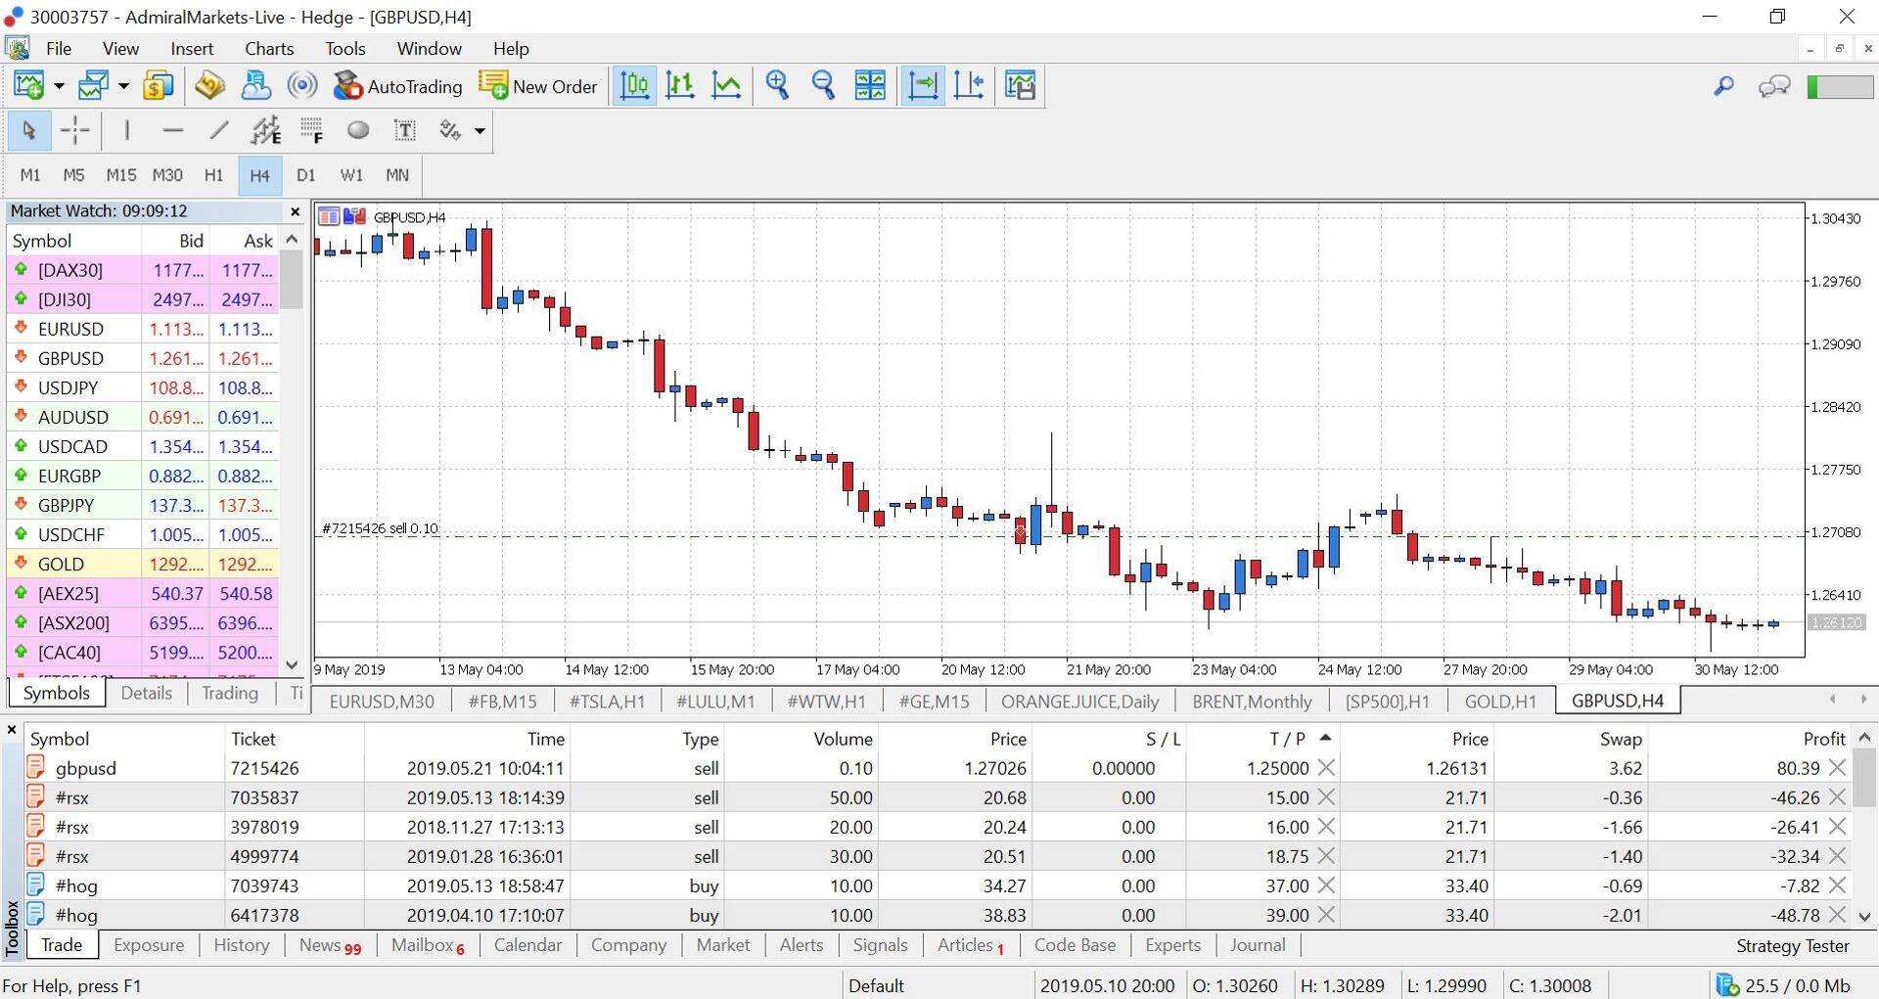Viewport: 1879px width, 999px height.
Task: Toggle the Chart Shift option
Action: [x=969, y=86]
